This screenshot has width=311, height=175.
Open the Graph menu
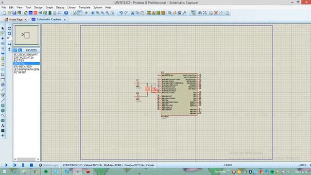coord(49,8)
